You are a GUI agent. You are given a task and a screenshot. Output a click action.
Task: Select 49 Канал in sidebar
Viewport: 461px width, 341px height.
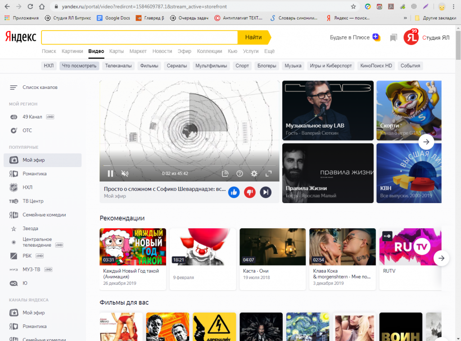pyautogui.click(x=43, y=117)
